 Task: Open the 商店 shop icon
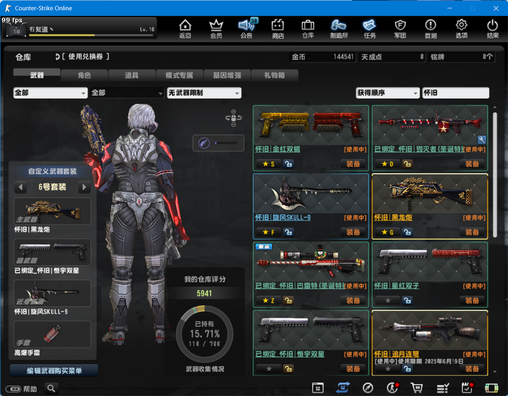tap(278, 29)
